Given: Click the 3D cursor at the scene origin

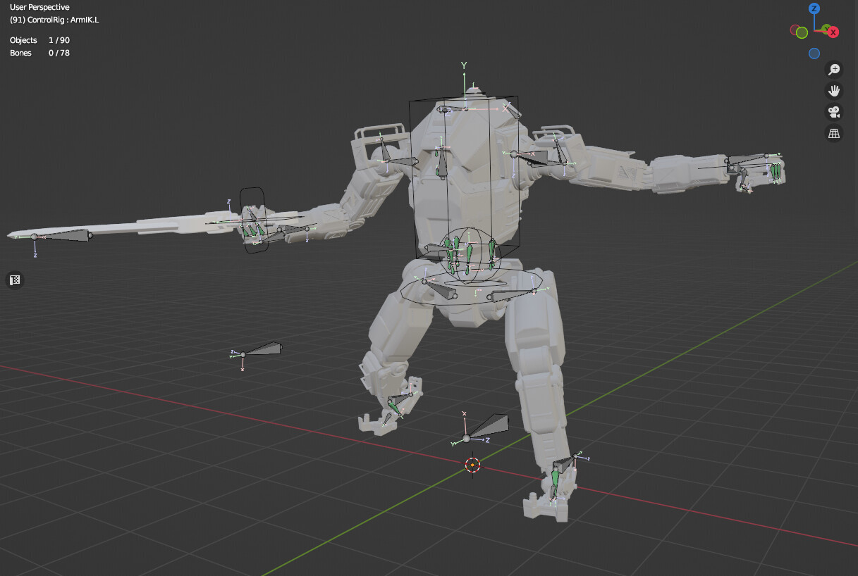Looking at the screenshot, I should [473, 464].
